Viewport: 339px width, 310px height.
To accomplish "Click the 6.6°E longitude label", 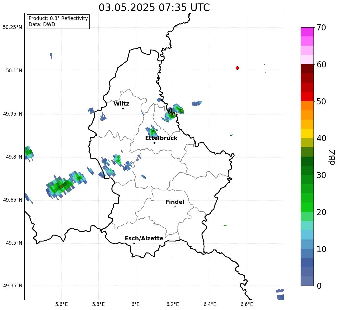I will [247, 304].
